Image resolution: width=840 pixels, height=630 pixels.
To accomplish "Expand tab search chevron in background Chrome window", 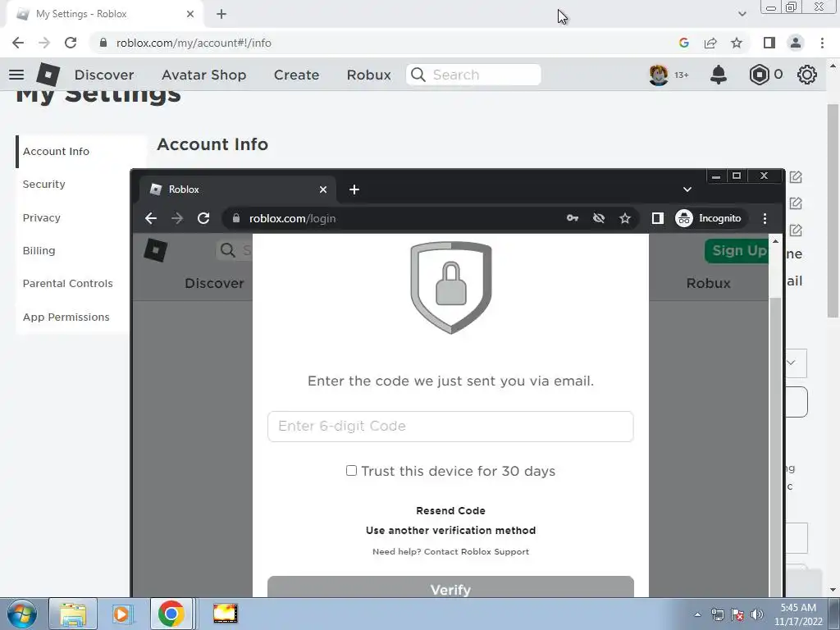I will click(x=742, y=14).
